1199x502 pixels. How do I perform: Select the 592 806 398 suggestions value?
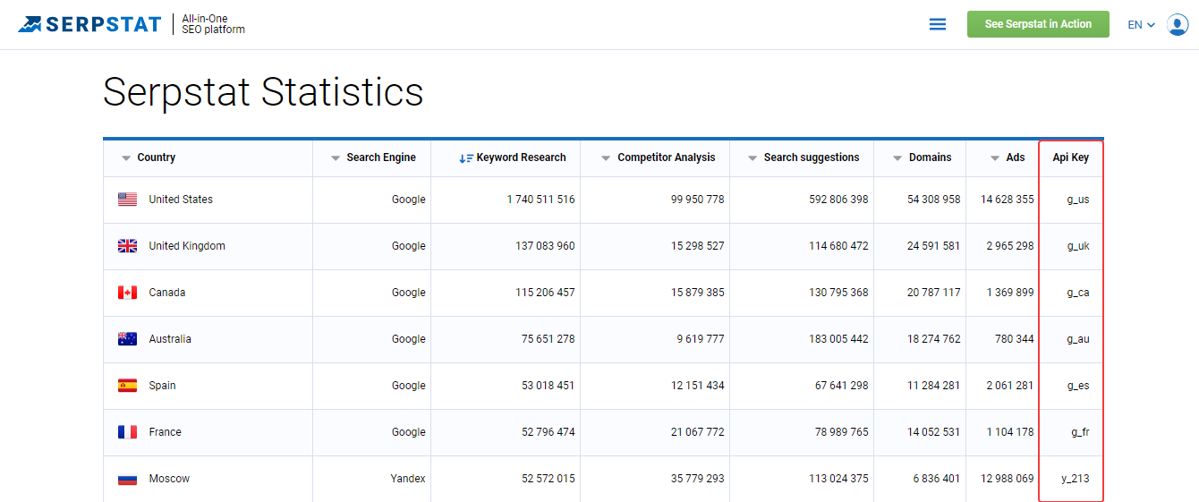838,200
